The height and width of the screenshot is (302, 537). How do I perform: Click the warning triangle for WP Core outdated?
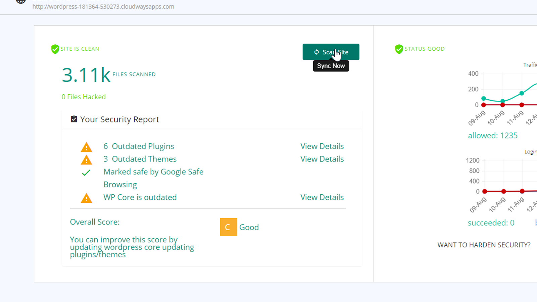[86, 198]
